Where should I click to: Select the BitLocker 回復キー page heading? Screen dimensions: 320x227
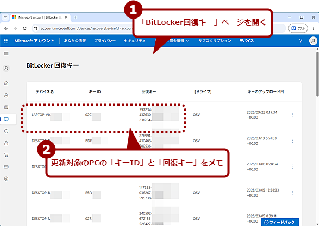tap(53, 65)
